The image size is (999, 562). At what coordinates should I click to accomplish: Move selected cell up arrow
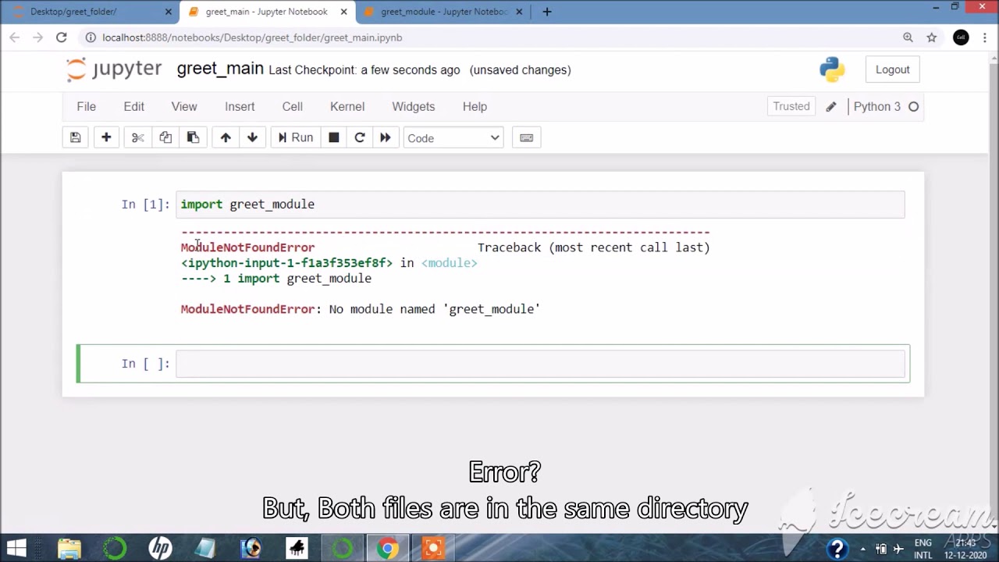[x=226, y=138]
